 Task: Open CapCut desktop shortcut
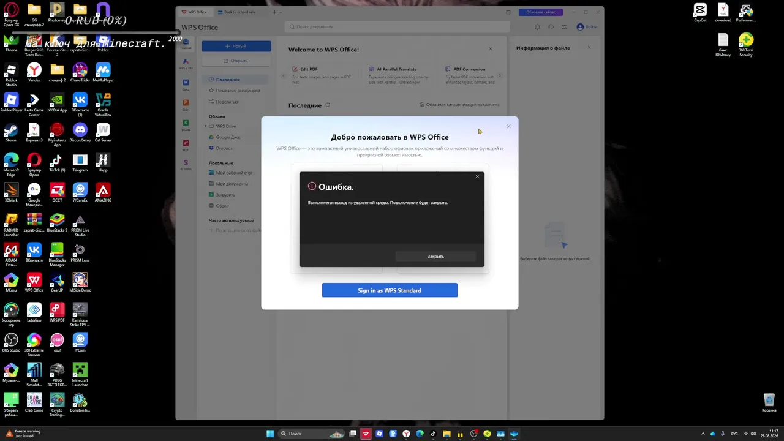point(700,12)
